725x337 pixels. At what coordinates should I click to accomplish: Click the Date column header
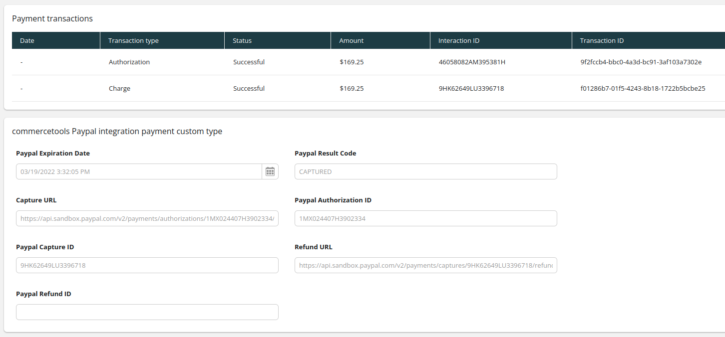(27, 40)
